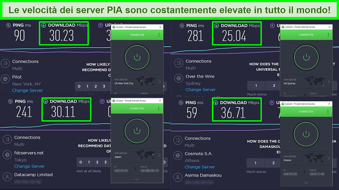Close the Japan PIA window

point(160,100)
